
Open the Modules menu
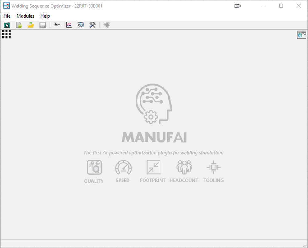pos(25,16)
